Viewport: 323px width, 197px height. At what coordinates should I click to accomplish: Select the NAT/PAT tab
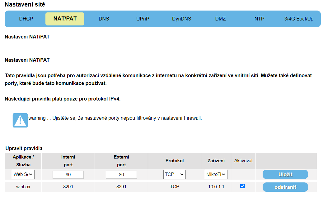(x=65, y=19)
